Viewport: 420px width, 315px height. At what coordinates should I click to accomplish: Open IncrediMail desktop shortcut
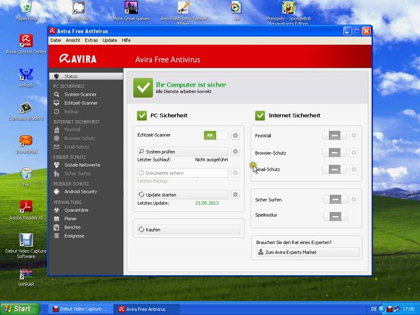click(26, 142)
